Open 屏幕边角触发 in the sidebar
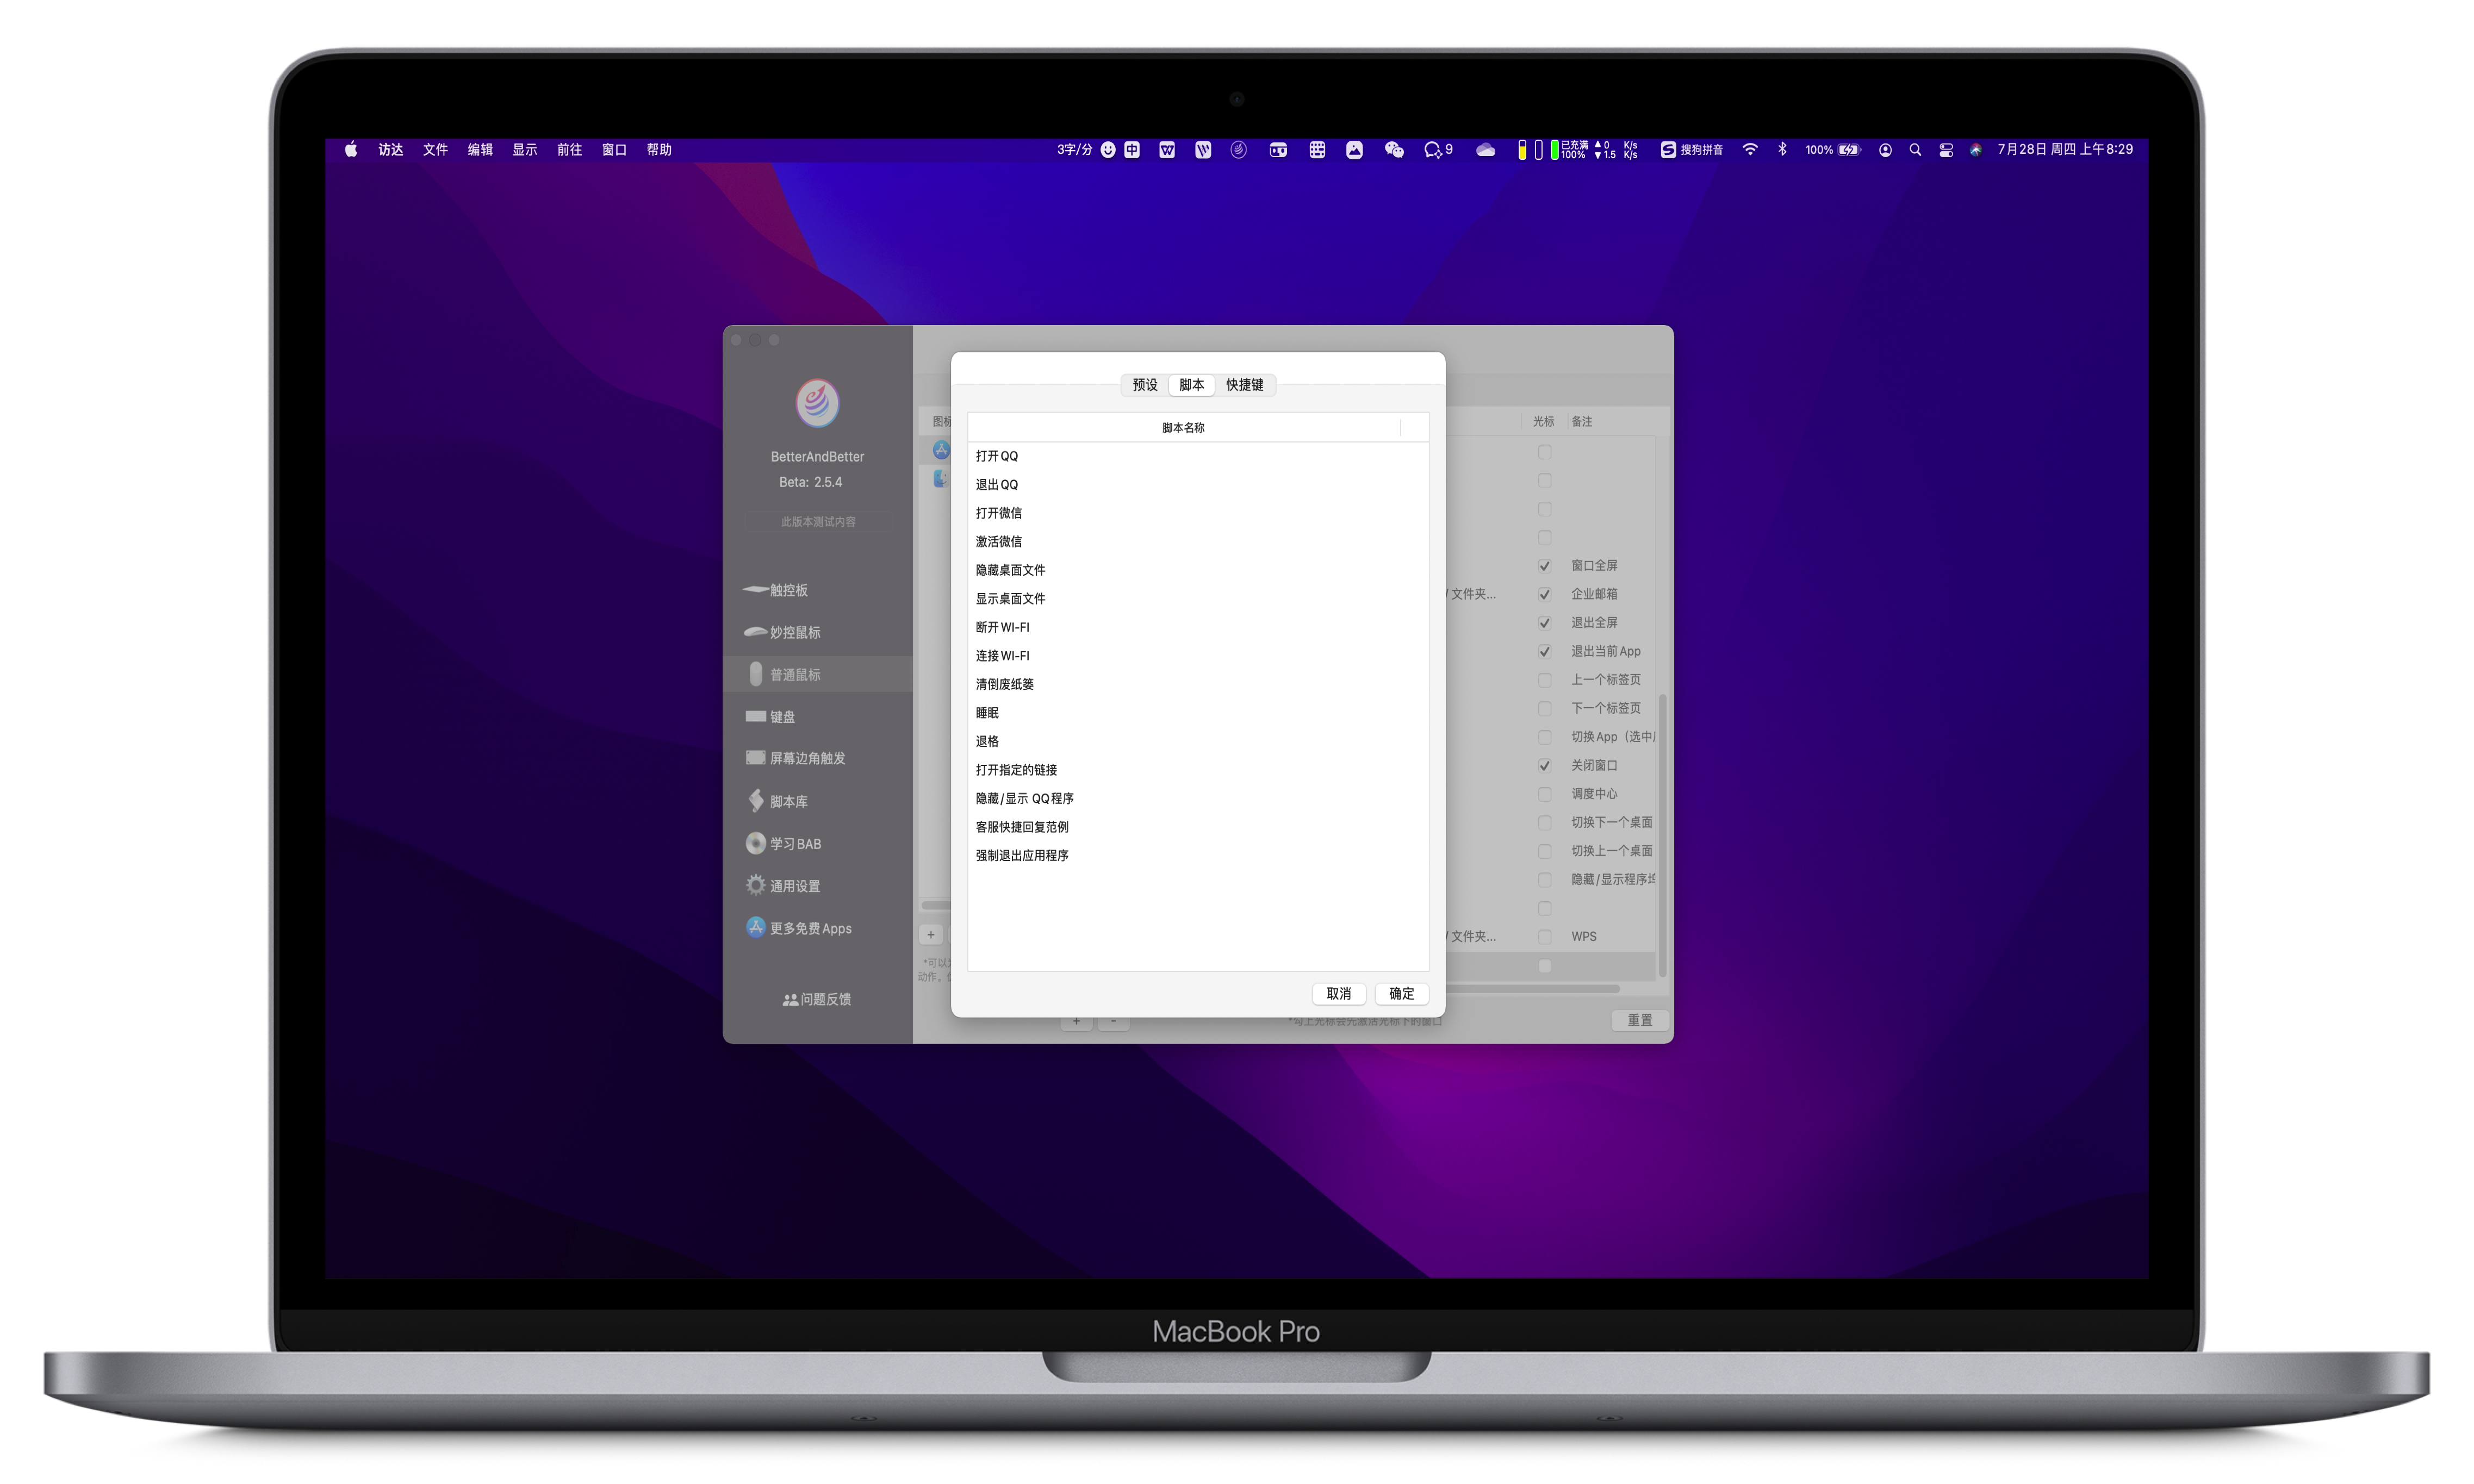The width and height of the screenshot is (2474, 1484). [817, 758]
